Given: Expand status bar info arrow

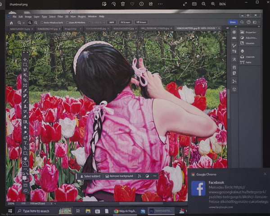Looking at the screenshot, I should pyautogui.click(x=51, y=203).
